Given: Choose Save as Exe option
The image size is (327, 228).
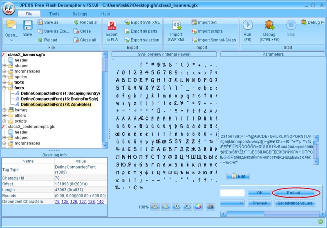Looking at the screenshot, I should 54,31.
